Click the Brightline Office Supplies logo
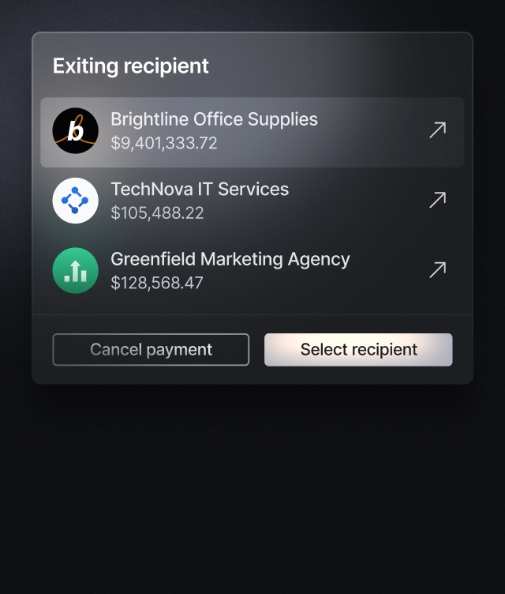 (x=76, y=131)
